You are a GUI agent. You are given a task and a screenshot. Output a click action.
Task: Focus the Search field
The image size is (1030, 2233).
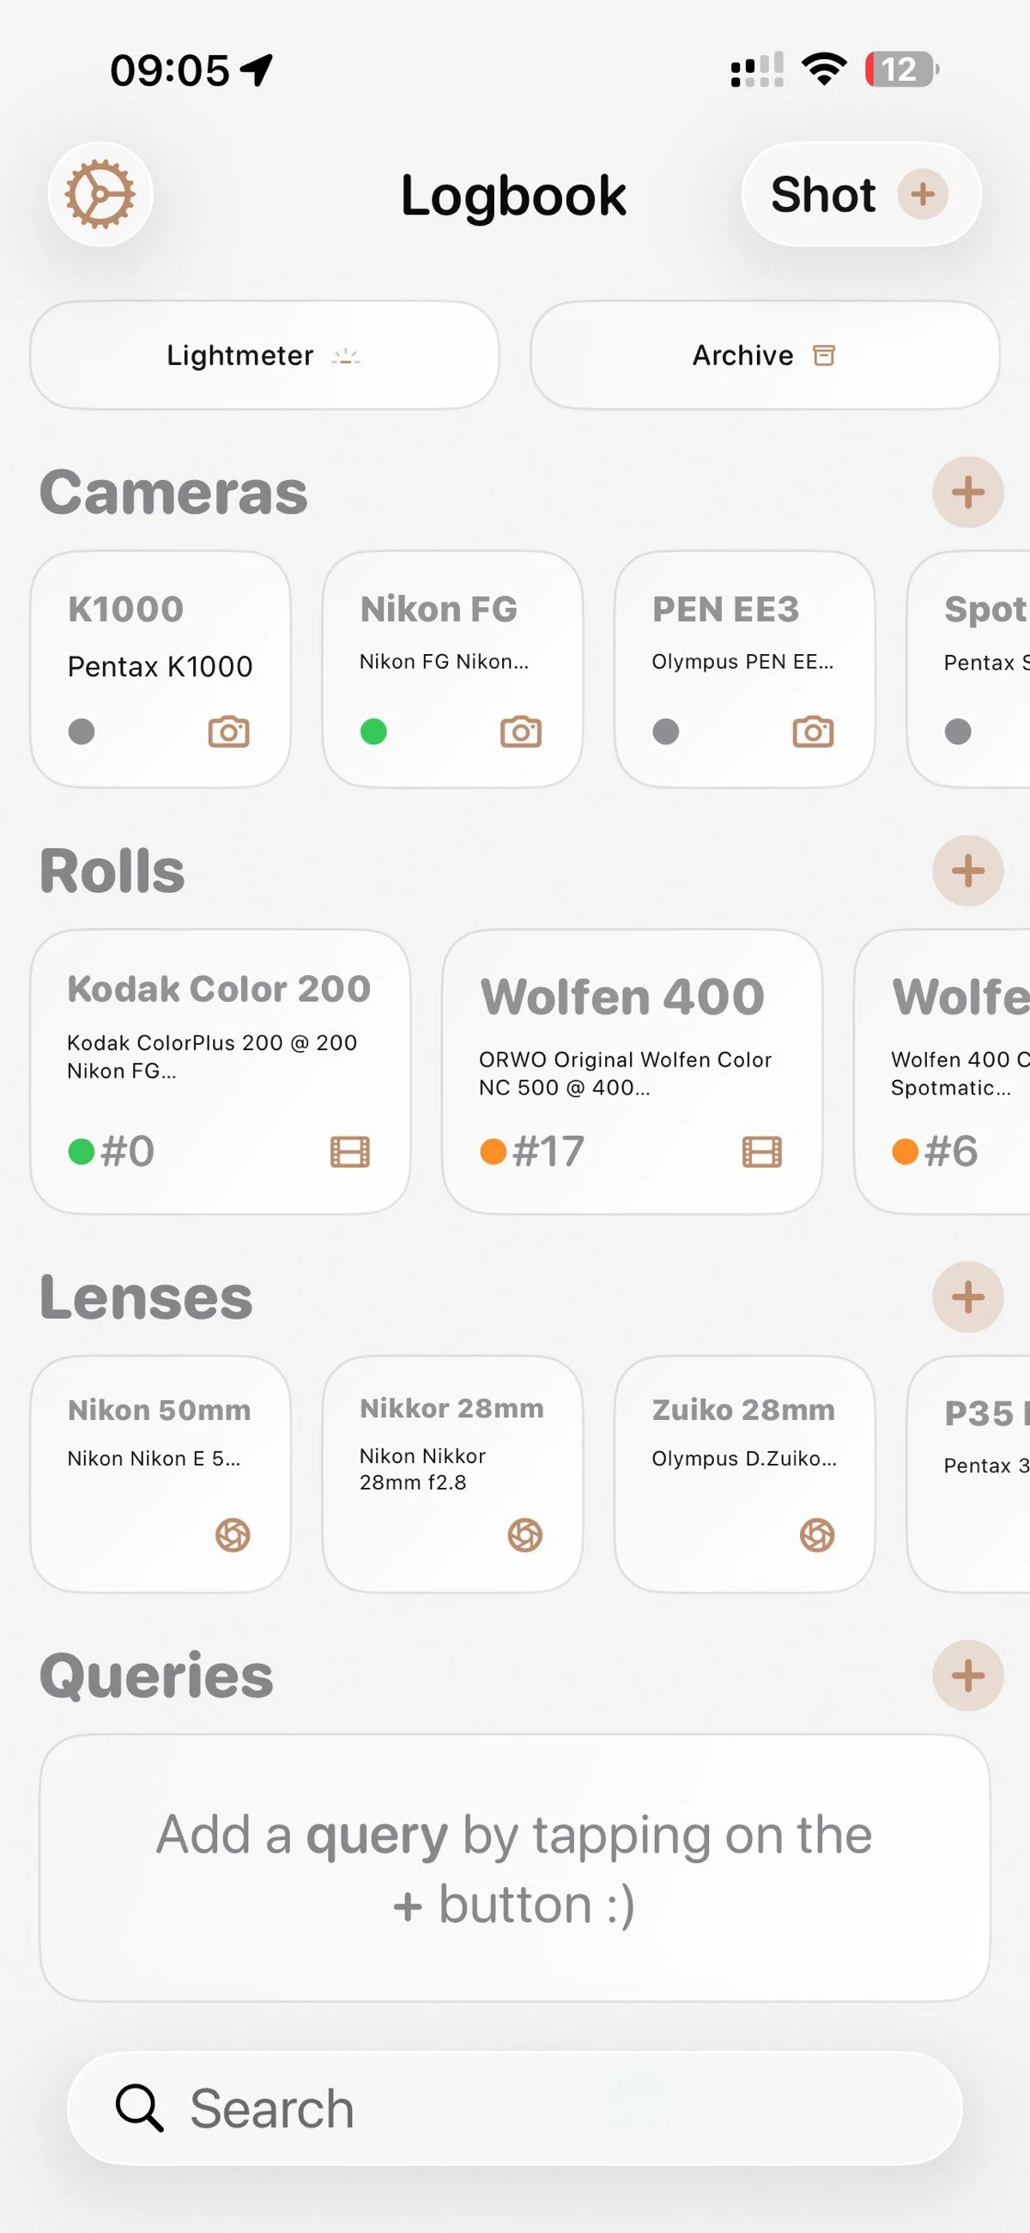514,2109
